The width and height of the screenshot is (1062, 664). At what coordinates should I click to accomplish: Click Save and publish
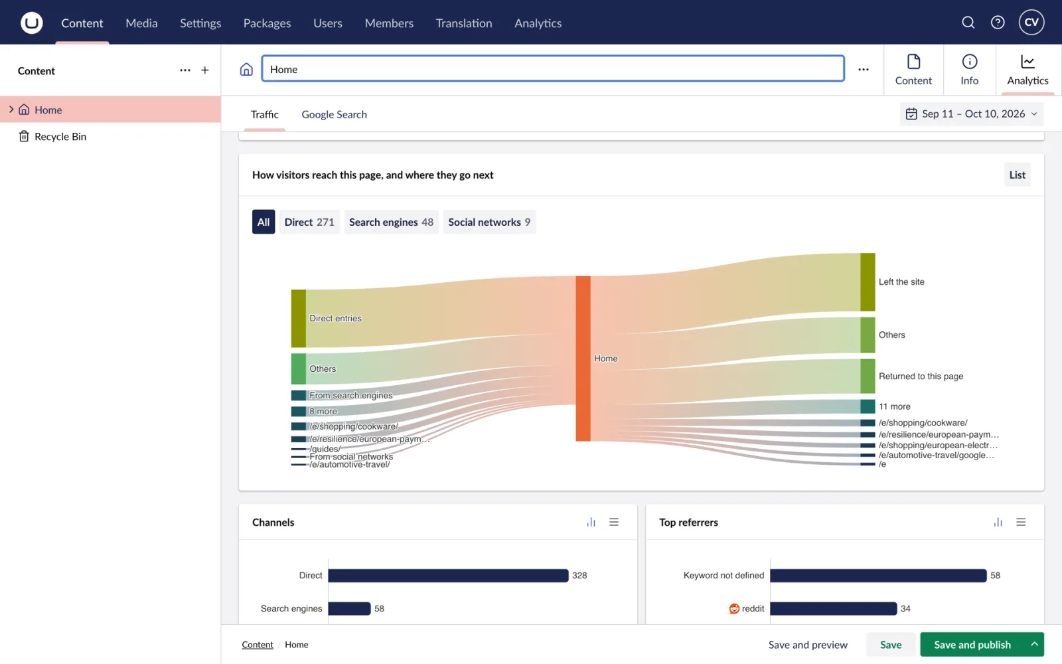pos(972,644)
